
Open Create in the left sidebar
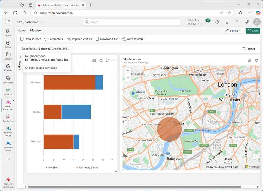coord(8,44)
